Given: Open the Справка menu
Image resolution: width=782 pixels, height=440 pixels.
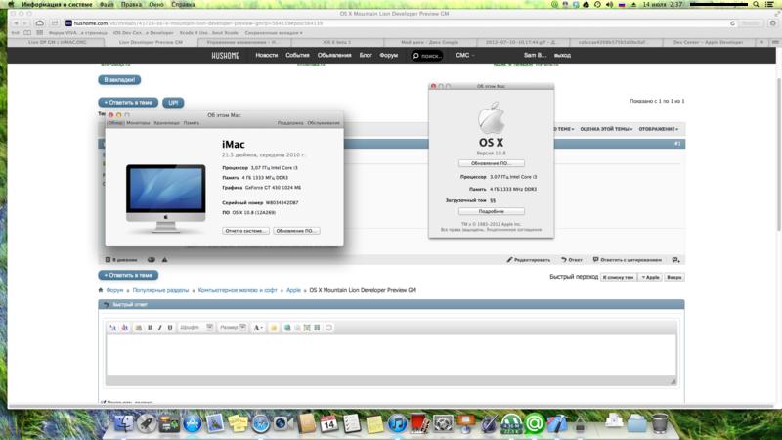Looking at the screenshot, I should pos(183,4).
